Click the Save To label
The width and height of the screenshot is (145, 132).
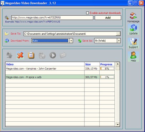(16, 34)
